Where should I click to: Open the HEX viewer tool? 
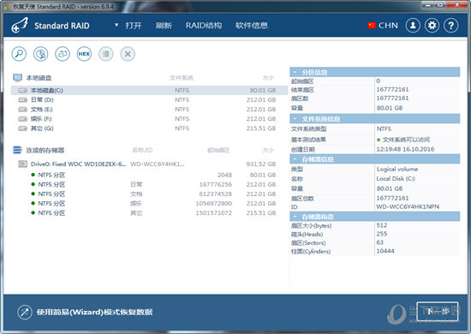pos(84,54)
